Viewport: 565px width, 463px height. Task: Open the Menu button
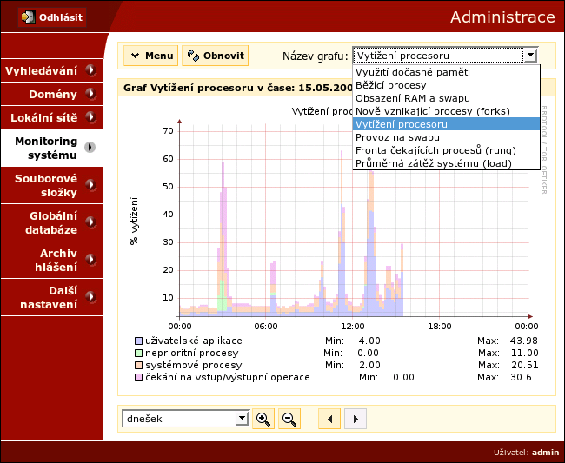(x=151, y=56)
